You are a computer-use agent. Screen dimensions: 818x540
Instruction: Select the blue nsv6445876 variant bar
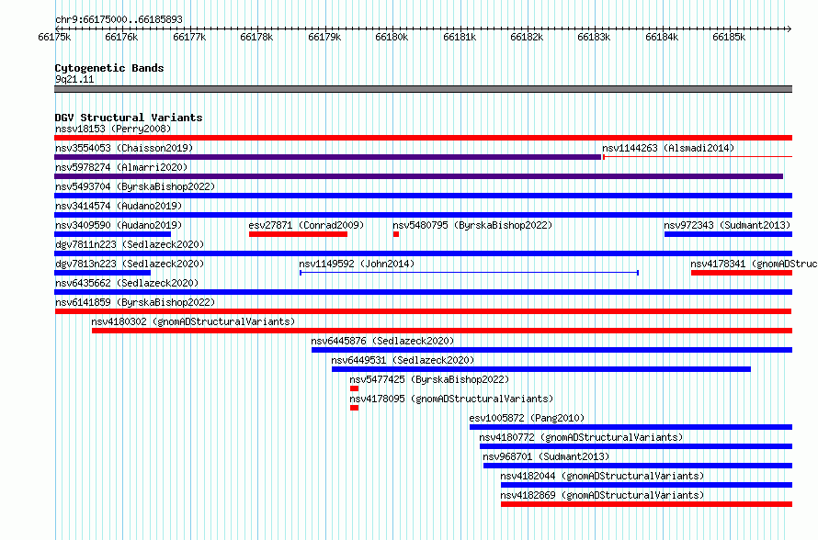click(552, 350)
